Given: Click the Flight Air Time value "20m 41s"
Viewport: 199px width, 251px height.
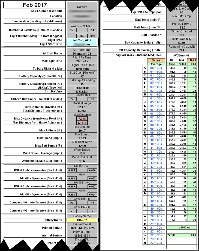Looking at the screenshot, I should point(82,61).
